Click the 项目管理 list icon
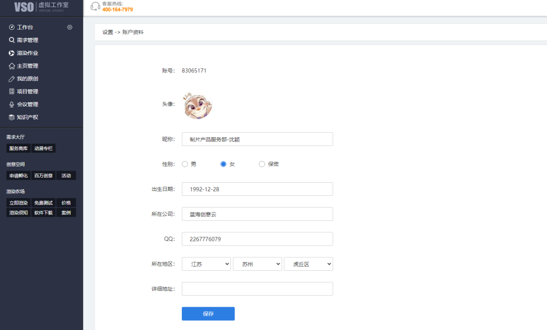 tap(12, 92)
